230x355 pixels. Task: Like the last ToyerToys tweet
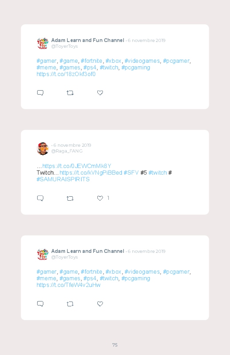pyautogui.click(x=100, y=304)
